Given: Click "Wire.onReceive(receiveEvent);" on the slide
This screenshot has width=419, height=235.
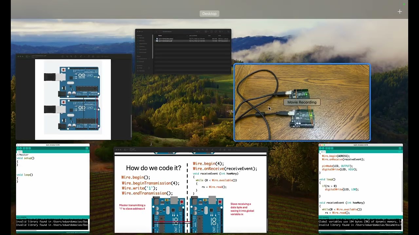Looking at the screenshot, I should (x=225, y=169).
